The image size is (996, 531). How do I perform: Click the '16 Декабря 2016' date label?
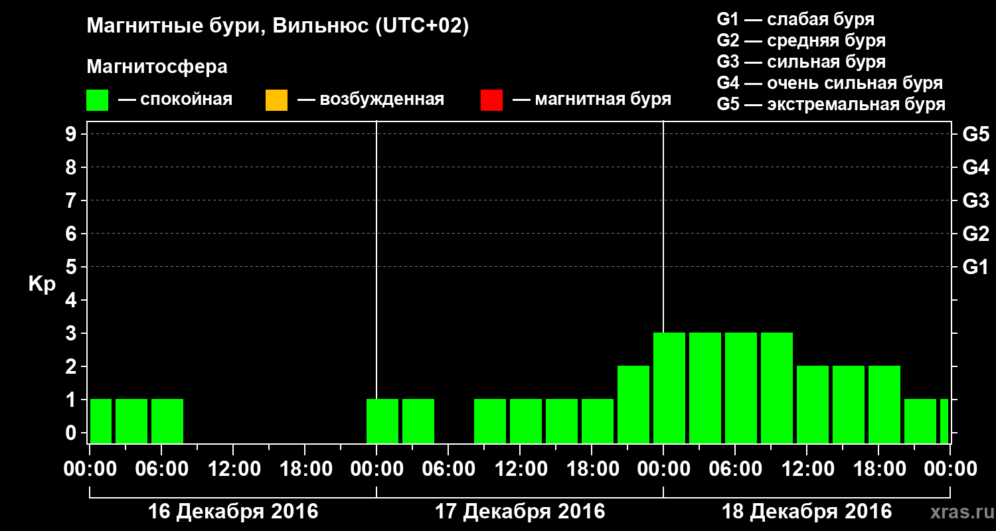pos(233,512)
